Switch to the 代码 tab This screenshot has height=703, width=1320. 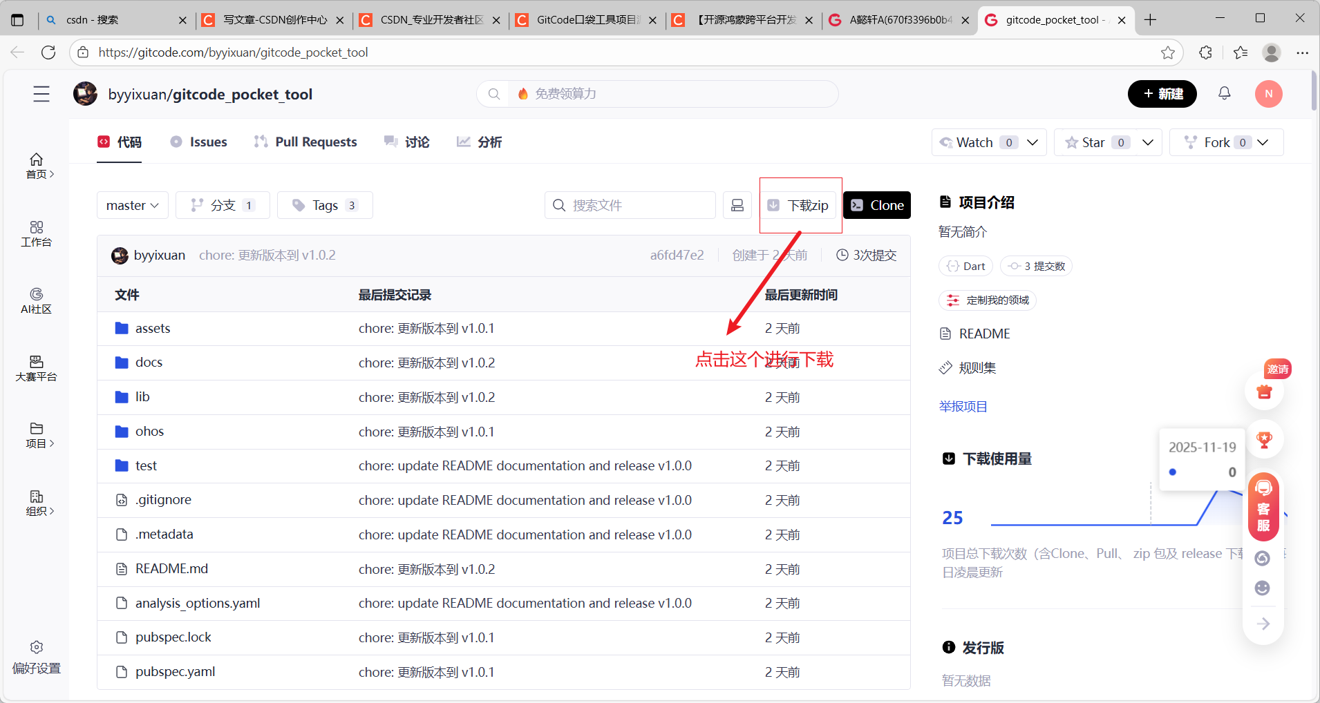tap(120, 142)
